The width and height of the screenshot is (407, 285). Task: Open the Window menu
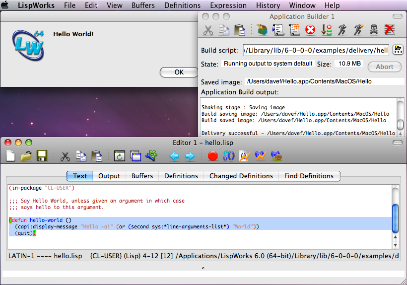(302, 5)
